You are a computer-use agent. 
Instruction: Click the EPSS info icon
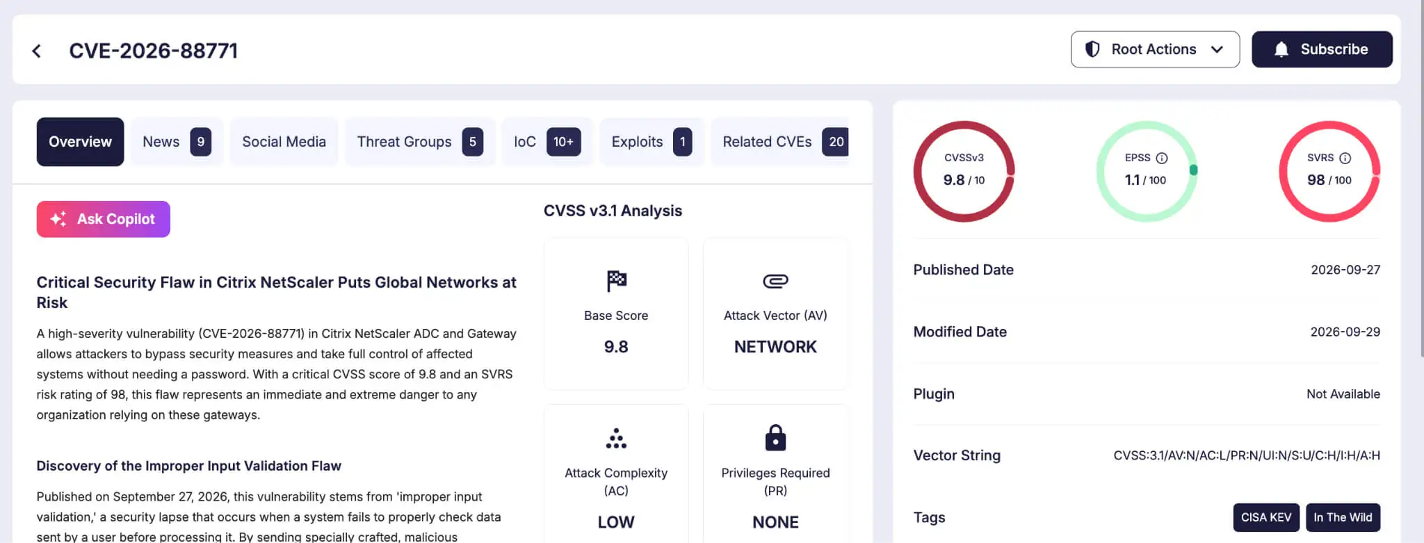click(x=1162, y=158)
